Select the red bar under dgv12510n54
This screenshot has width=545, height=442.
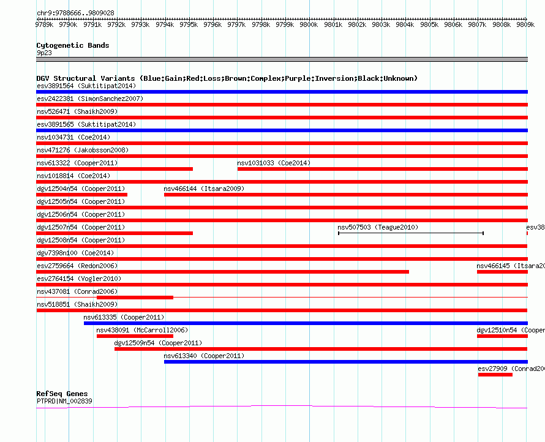(x=502, y=336)
